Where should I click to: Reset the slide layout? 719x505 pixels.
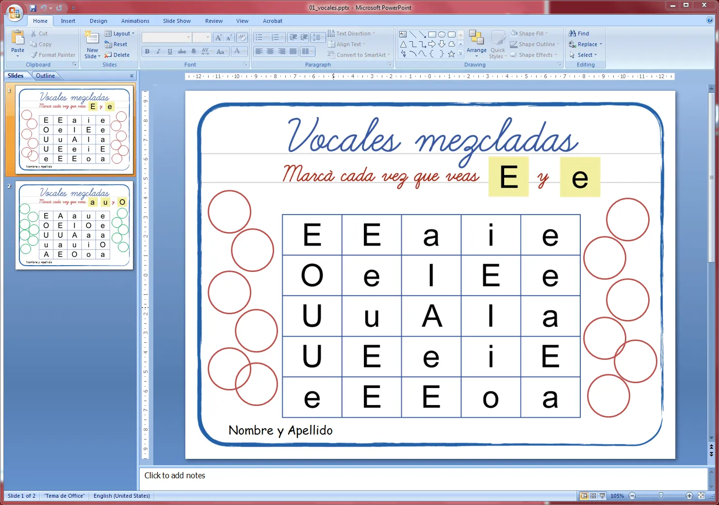click(x=116, y=44)
